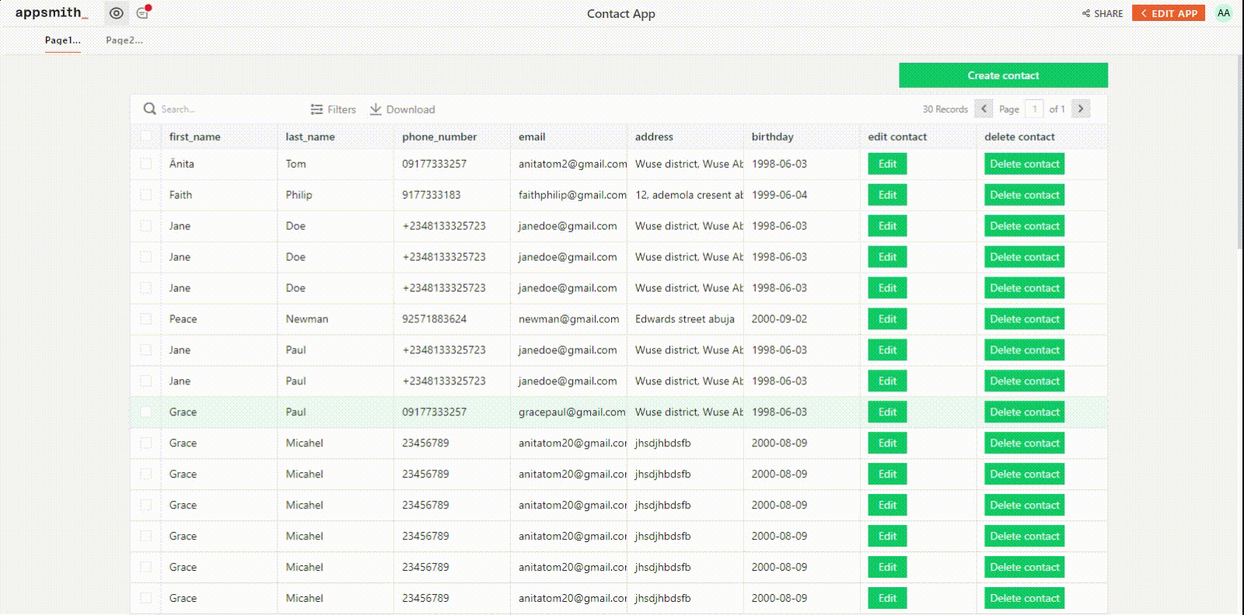The image size is (1244, 615).
Task: Click the EDIT APP button
Action: point(1169,13)
